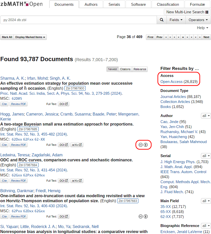Open Author filter 'all' dropdown
This screenshot has width=211, height=234.
click(206, 116)
